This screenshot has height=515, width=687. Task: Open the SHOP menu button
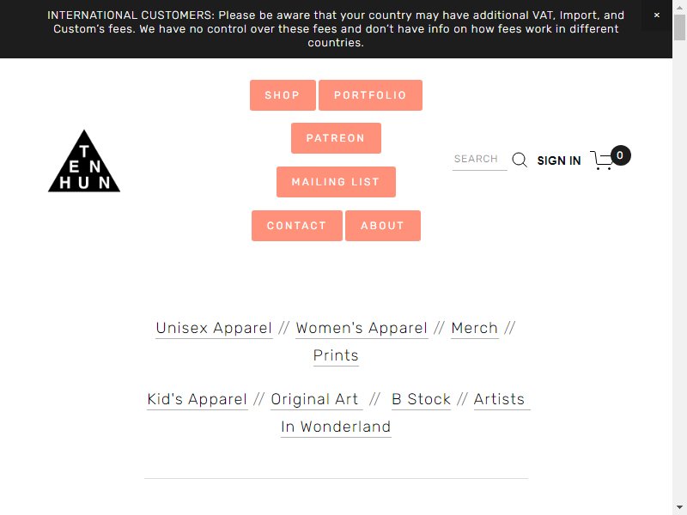[x=283, y=95]
